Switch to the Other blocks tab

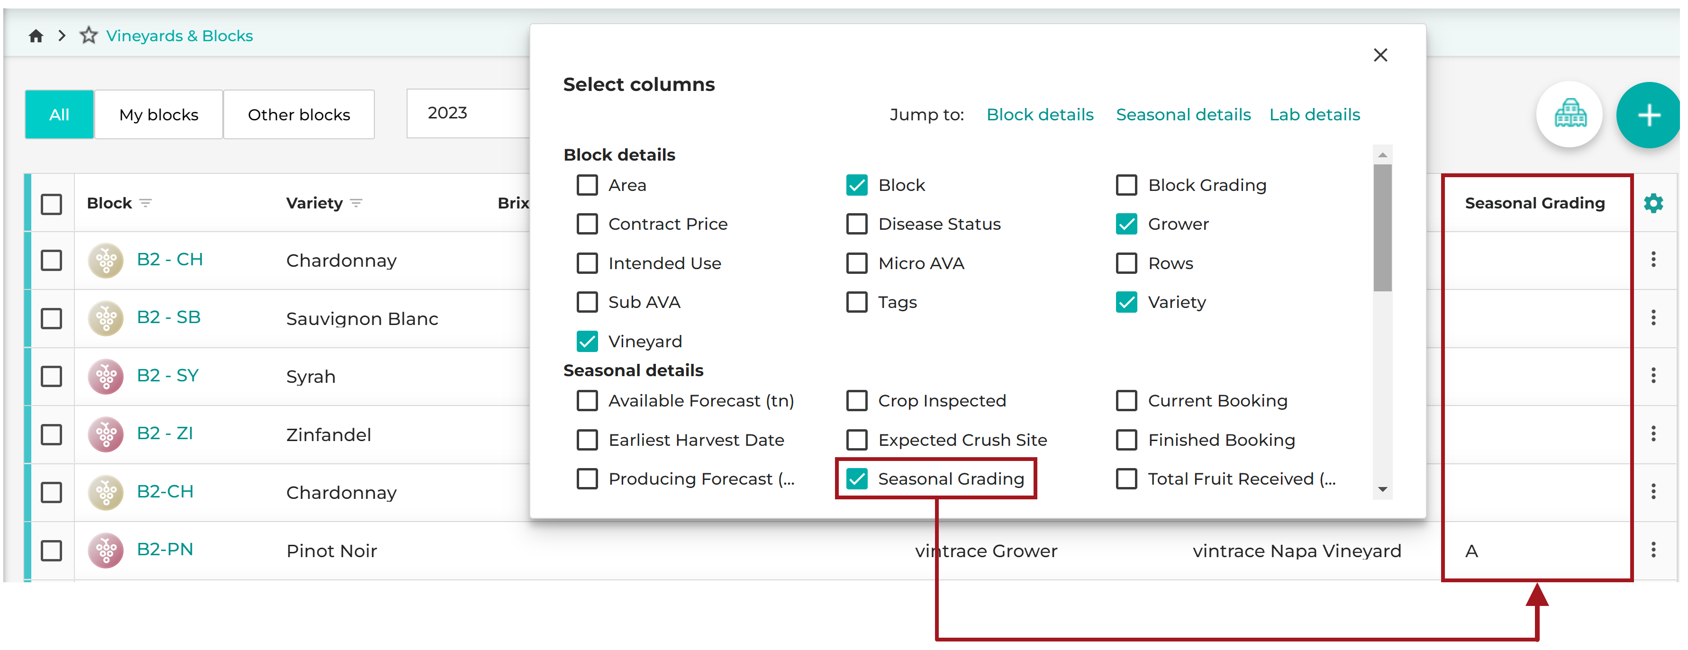point(299,115)
